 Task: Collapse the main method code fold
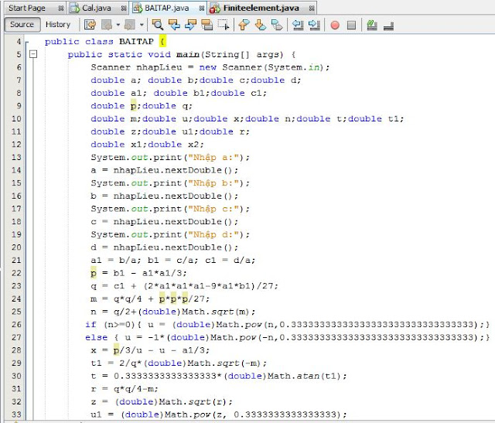[33, 54]
